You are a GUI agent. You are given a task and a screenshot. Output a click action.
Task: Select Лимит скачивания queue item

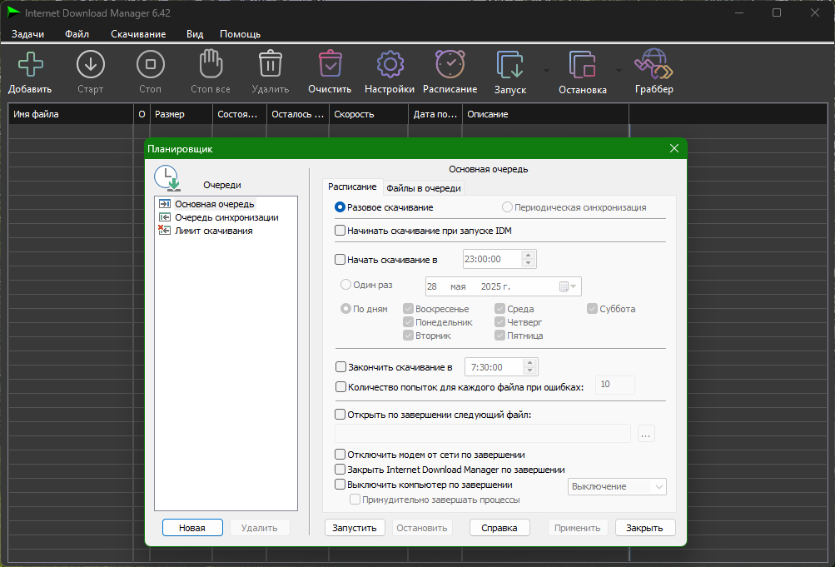tap(214, 231)
